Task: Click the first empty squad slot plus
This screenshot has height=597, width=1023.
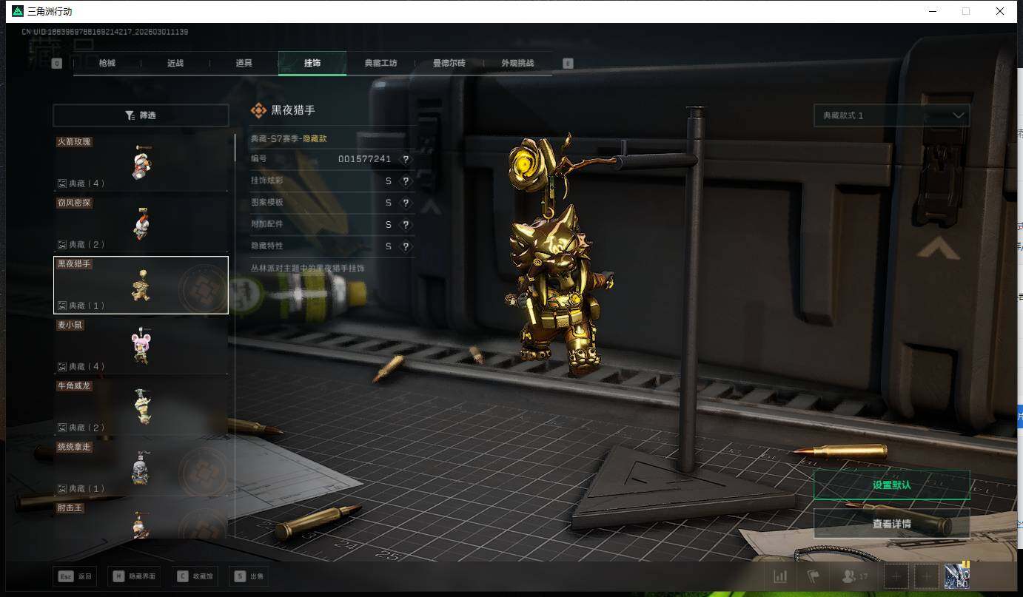Action: pyautogui.click(x=896, y=576)
